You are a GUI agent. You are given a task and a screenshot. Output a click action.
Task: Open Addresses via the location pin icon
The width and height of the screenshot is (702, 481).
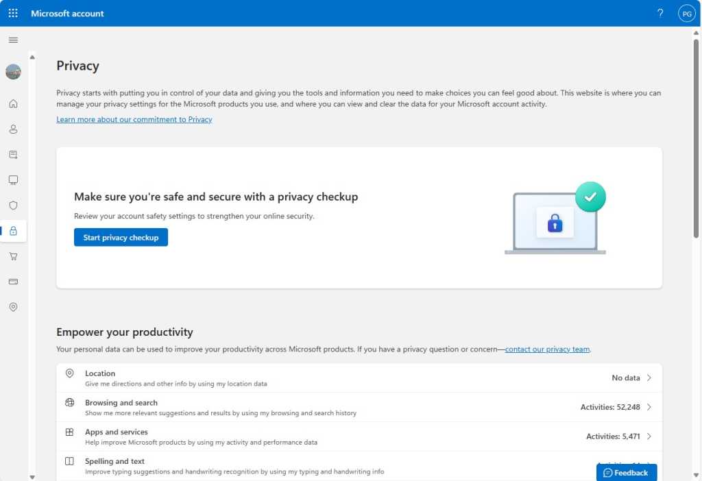point(12,307)
